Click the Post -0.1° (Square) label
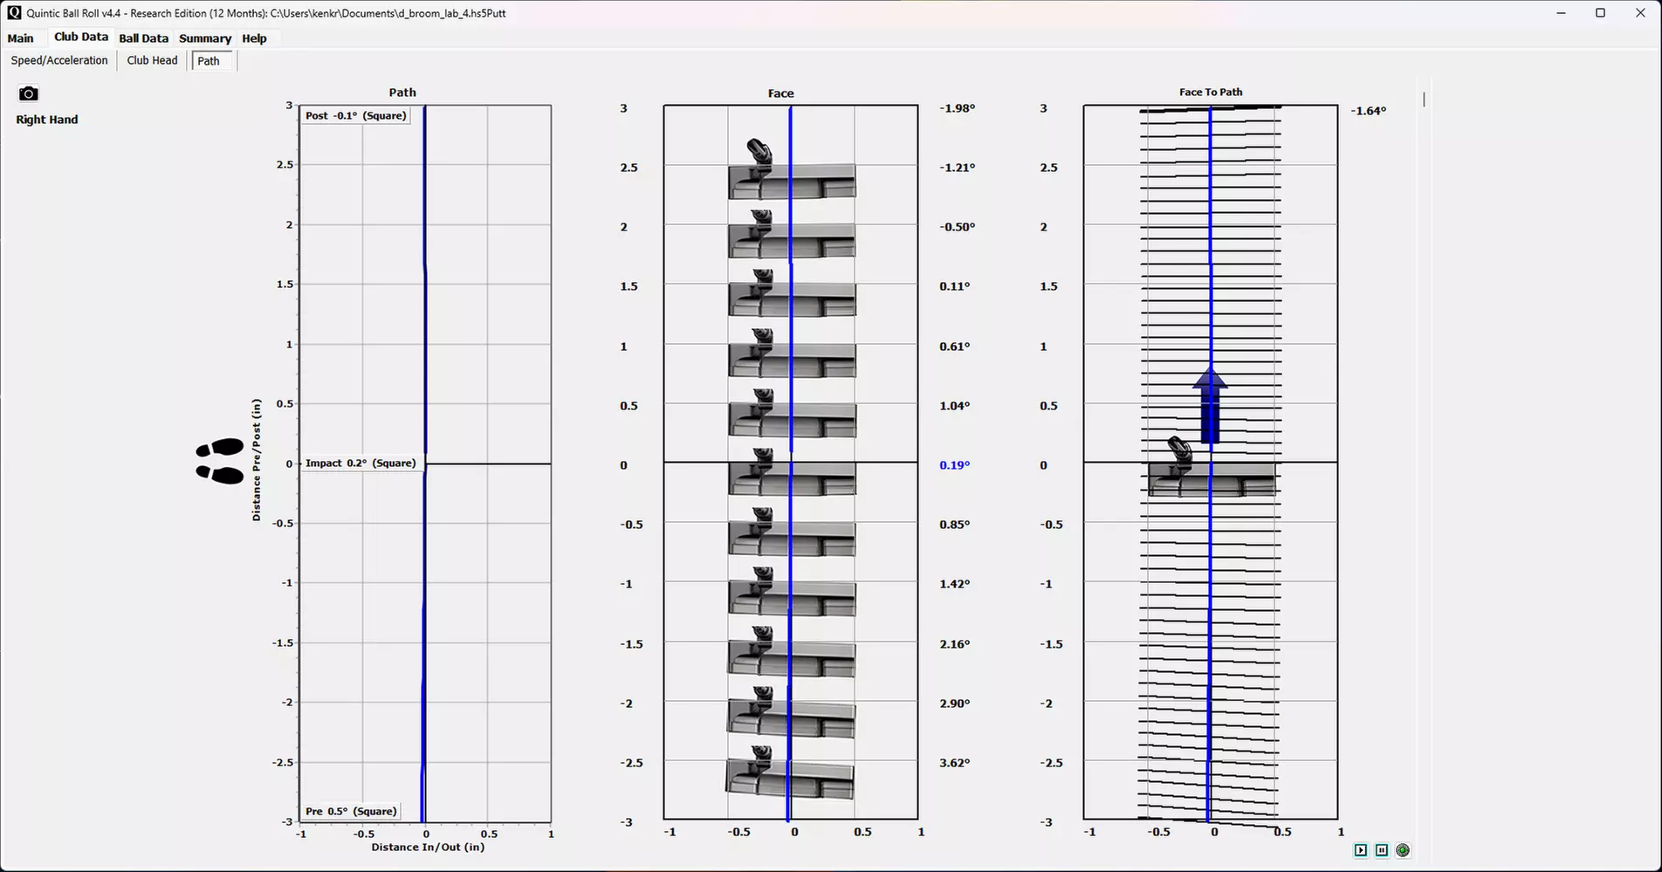 tap(355, 115)
